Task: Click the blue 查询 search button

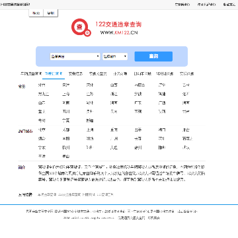Action: pos(153,56)
